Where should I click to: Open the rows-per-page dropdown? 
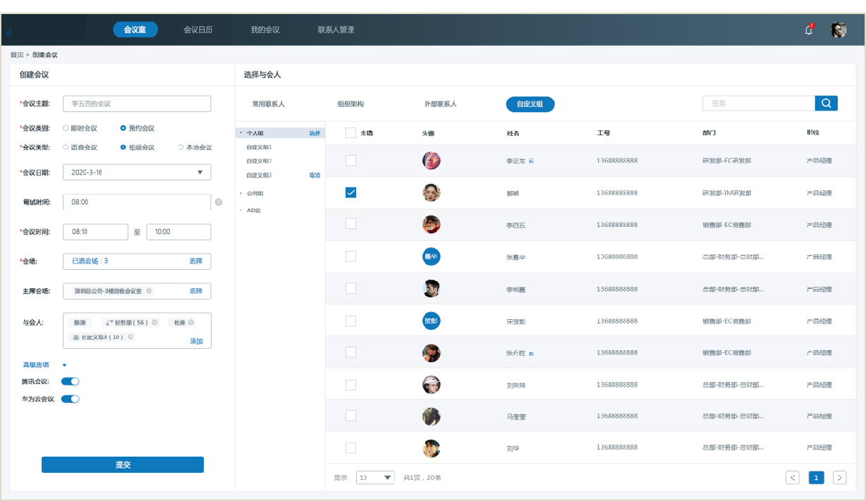coord(375,478)
